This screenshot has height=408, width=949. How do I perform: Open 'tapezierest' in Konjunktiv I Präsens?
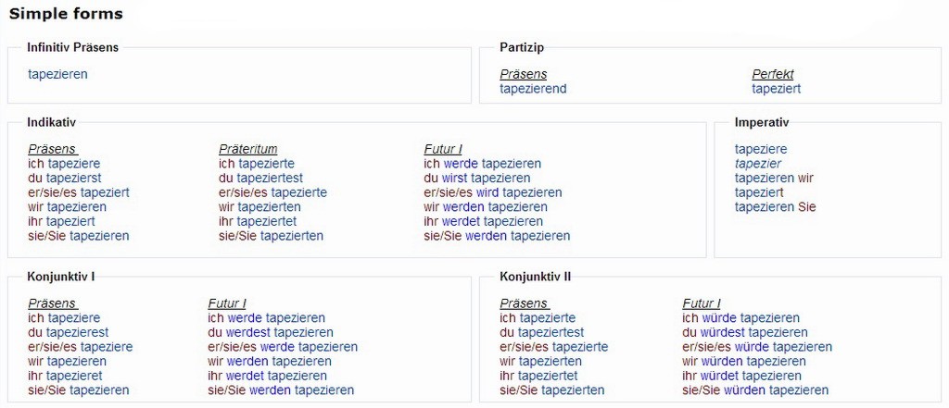(x=78, y=332)
